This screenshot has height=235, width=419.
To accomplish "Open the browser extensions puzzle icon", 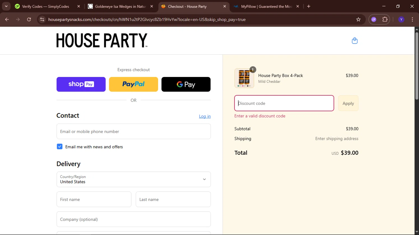I will point(385,20).
